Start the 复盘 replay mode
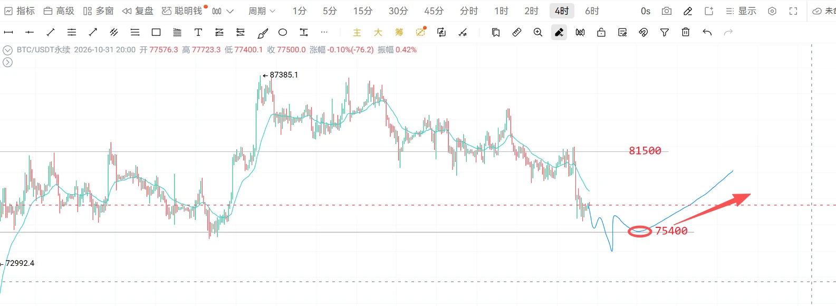The width and height of the screenshot is (836, 306). pos(138,11)
